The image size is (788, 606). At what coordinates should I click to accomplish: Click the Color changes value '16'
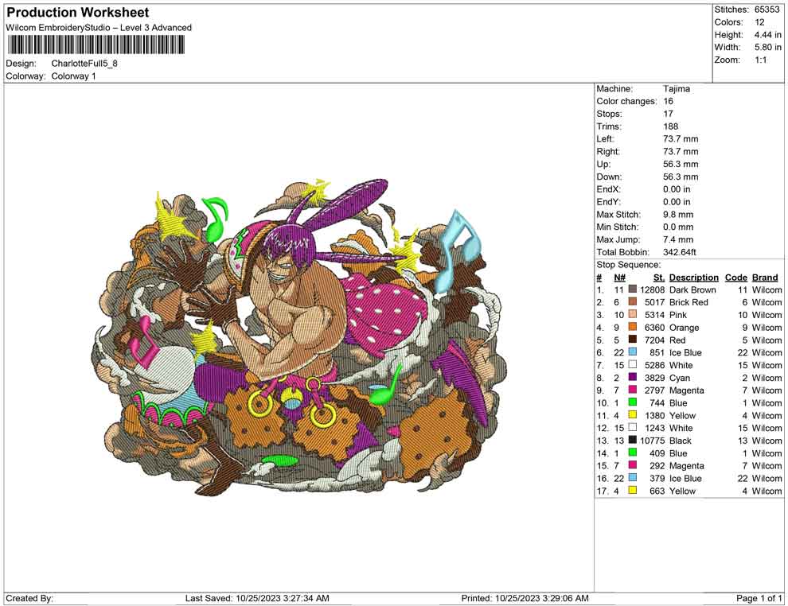(668, 102)
